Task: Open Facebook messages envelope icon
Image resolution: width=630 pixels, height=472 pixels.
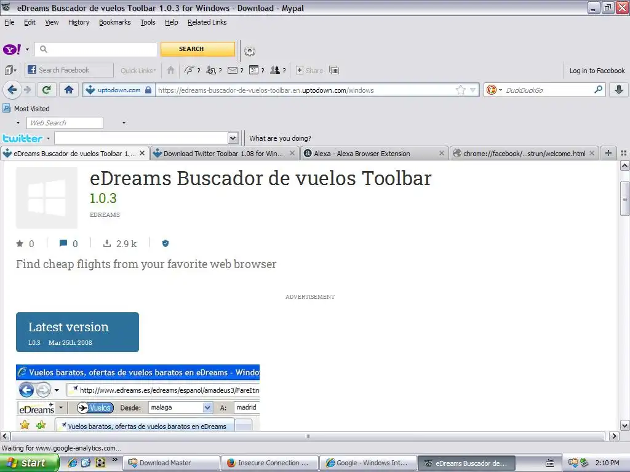Action: click(x=232, y=70)
